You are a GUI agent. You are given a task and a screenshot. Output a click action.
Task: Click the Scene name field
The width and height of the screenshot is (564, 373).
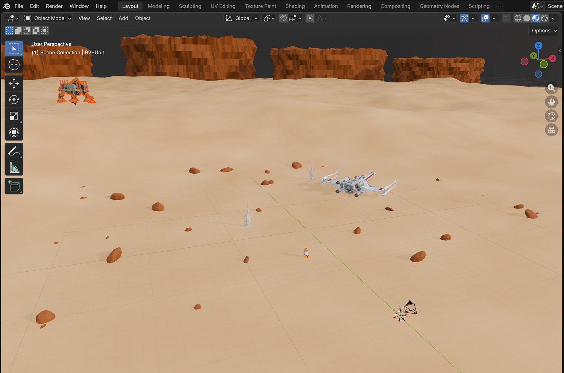pyautogui.click(x=555, y=6)
